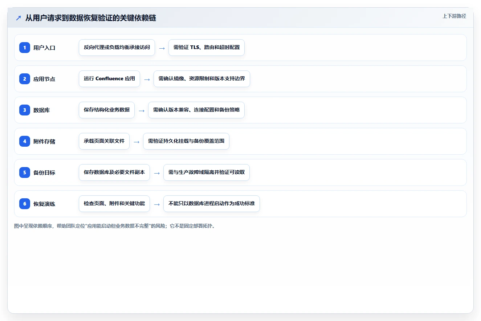Open the '运行 Confluence 应用' box
This screenshot has width=481, height=321.
pos(109,79)
